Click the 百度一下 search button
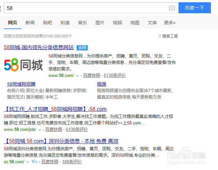 click(195, 8)
